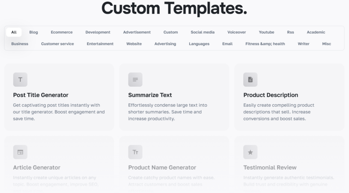The height and width of the screenshot is (193, 349).
Task: Click the Post Title Generator T icon
Action: click(x=20, y=80)
